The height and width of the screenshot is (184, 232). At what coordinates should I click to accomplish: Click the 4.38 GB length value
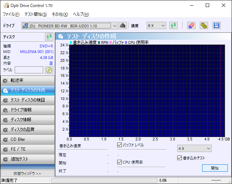point(46,58)
